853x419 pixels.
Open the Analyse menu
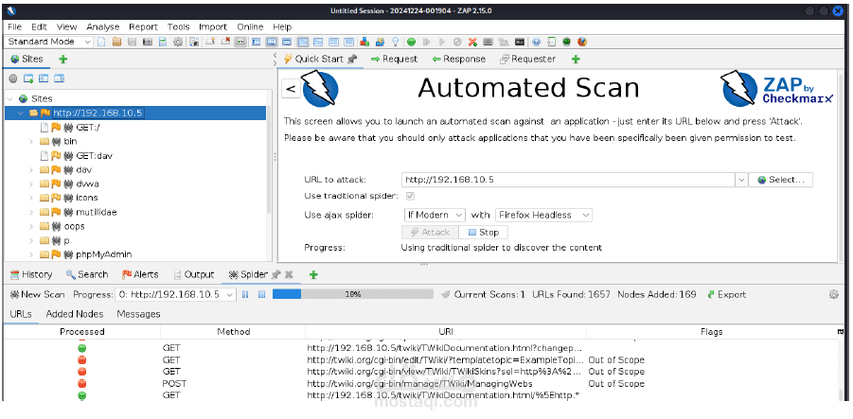(103, 26)
